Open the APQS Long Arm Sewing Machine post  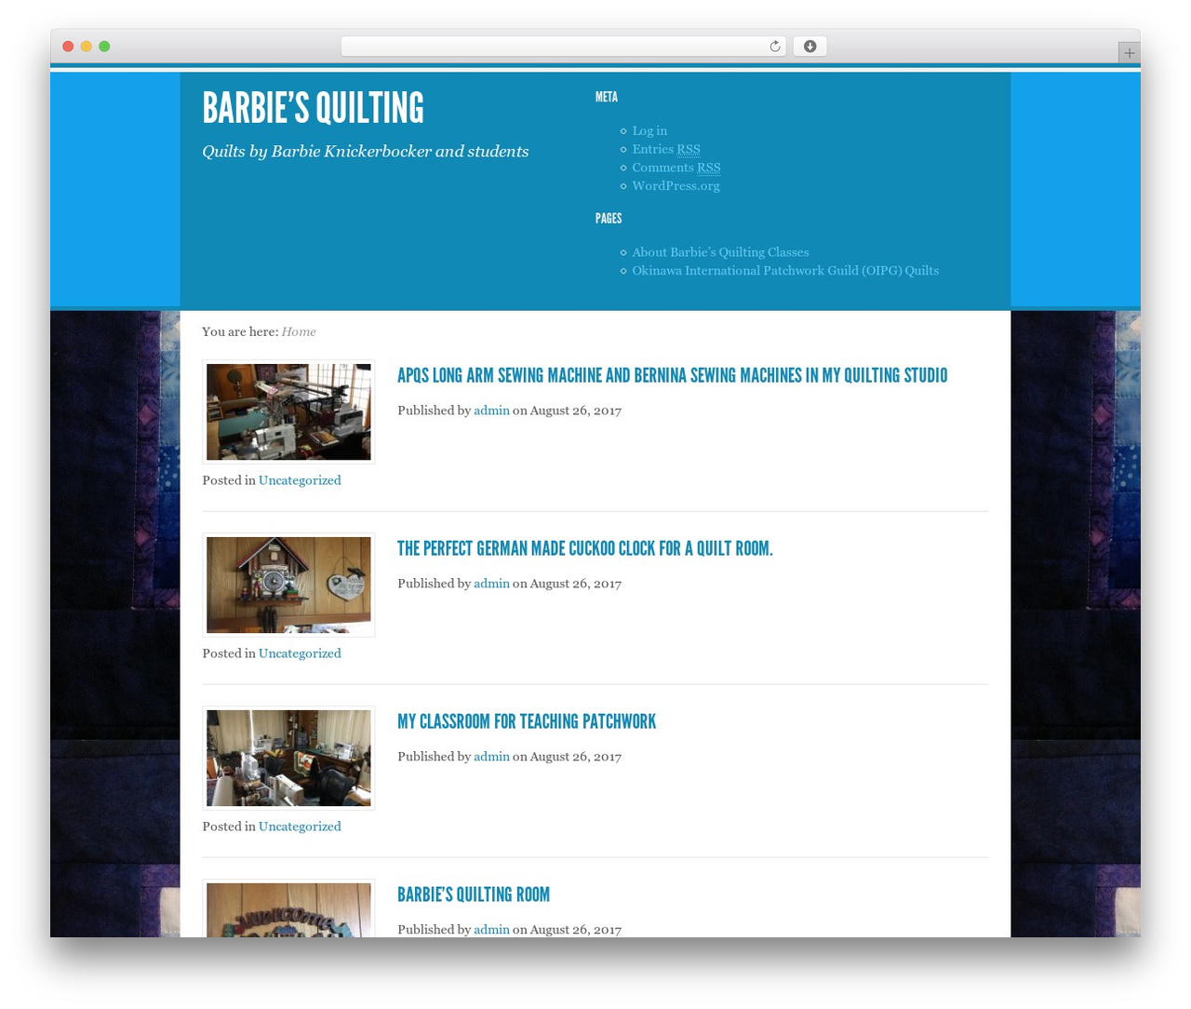(x=672, y=376)
